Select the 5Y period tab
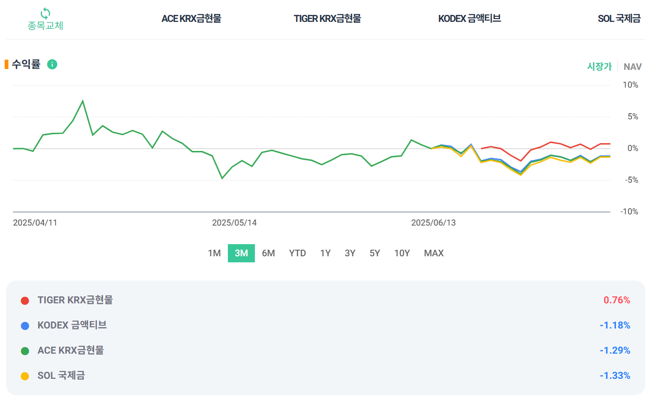Viewport: 664px width, 397px height. pos(375,253)
